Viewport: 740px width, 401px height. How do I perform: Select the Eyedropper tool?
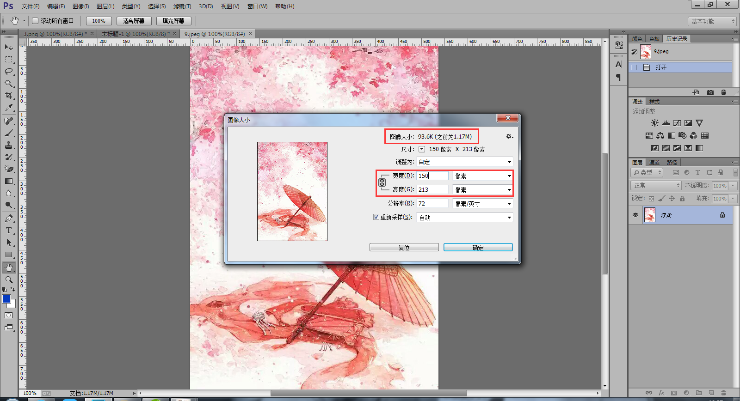pyautogui.click(x=9, y=107)
